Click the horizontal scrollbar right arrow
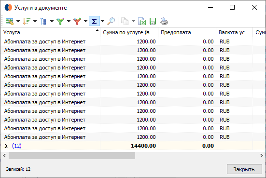Viewport: 266px width, 178px height. click(262, 156)
